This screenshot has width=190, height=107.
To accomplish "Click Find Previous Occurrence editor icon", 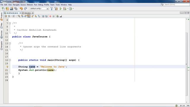I will click(x=22, y=16).
